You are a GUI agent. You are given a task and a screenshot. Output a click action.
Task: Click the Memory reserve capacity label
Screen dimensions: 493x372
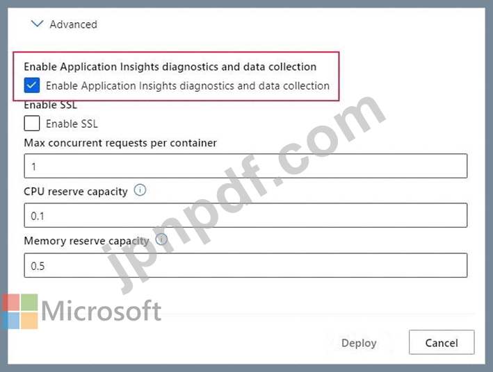coord(86,241)
